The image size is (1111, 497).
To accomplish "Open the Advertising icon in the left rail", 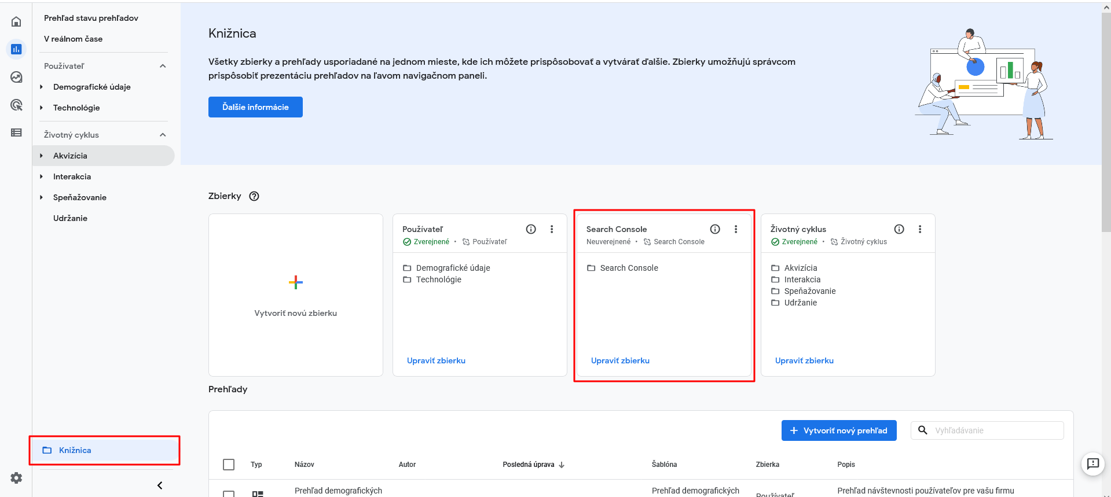I will [16, 105].
